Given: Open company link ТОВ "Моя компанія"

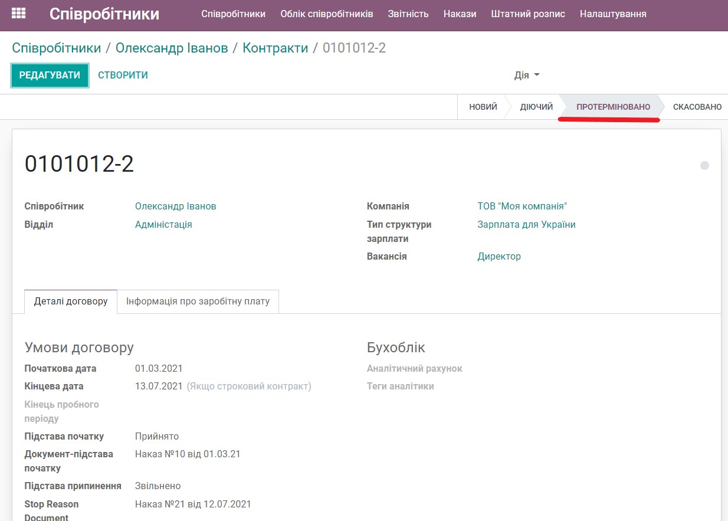Looking at the screenshot, I should tap(522, 206).
